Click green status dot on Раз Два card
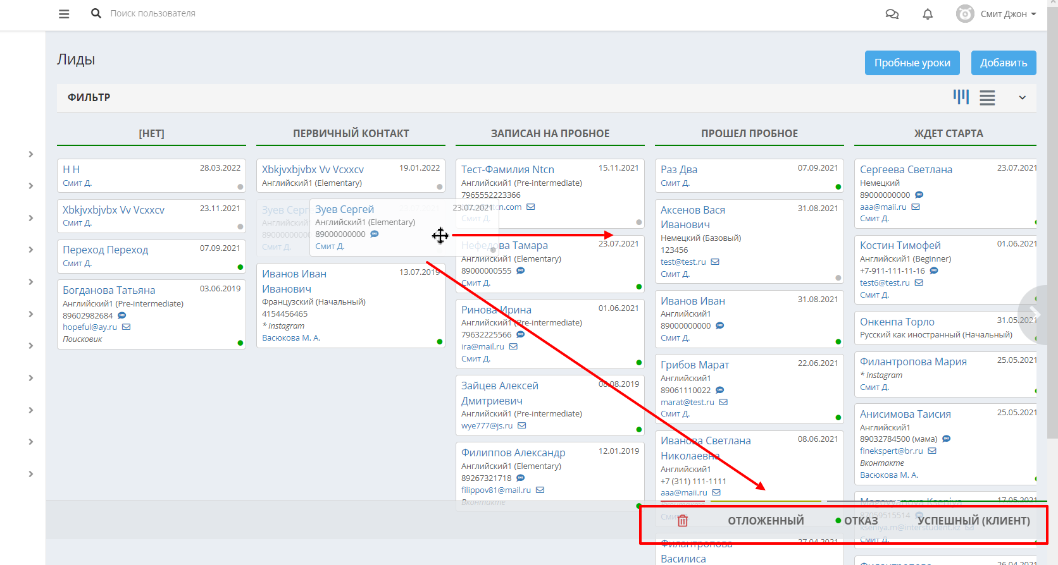 pos(838,186)
